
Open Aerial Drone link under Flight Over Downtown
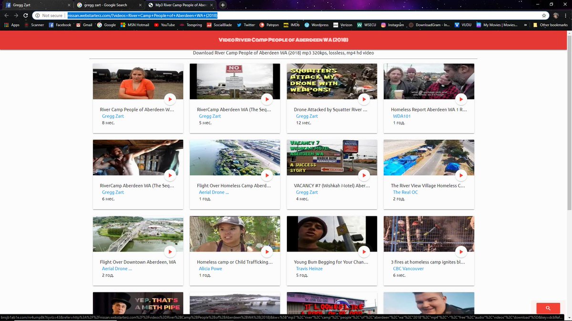click(x=117, y=268)
